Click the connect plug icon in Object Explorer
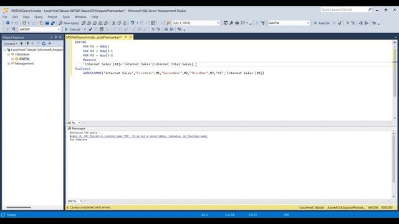The image size is (399, 224). pyautogui.click(x=22, y=44)
